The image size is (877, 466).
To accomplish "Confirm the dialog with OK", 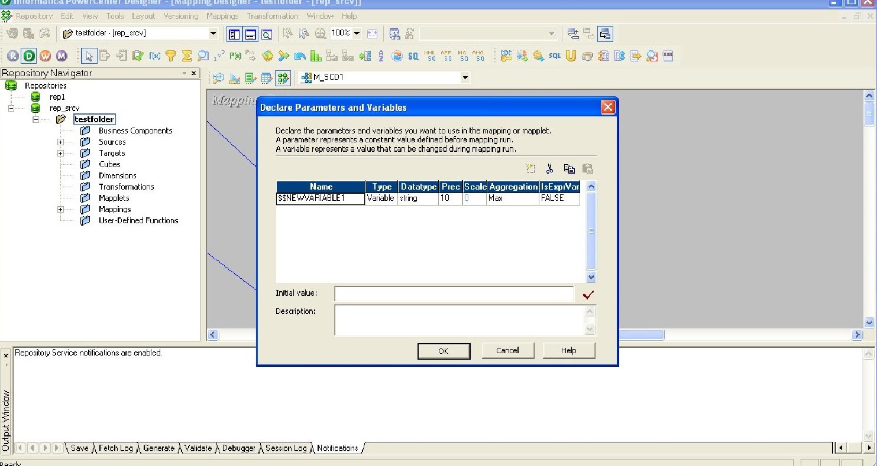I will tap(444, 351).
